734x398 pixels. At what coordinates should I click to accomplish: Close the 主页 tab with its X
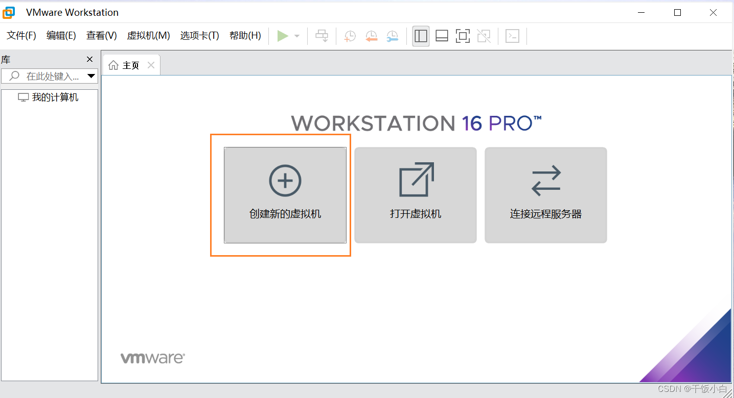click(x=151, y=65)
